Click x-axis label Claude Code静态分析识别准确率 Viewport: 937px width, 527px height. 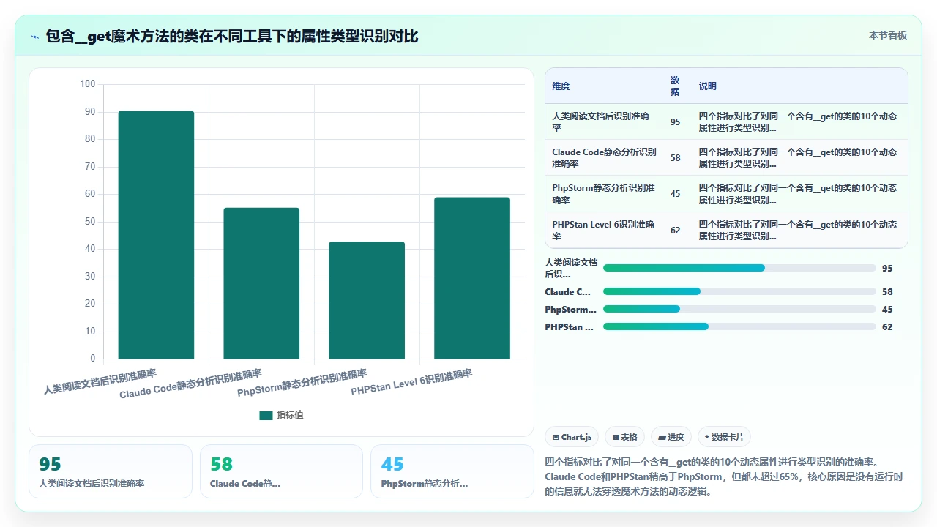(190, 384)
